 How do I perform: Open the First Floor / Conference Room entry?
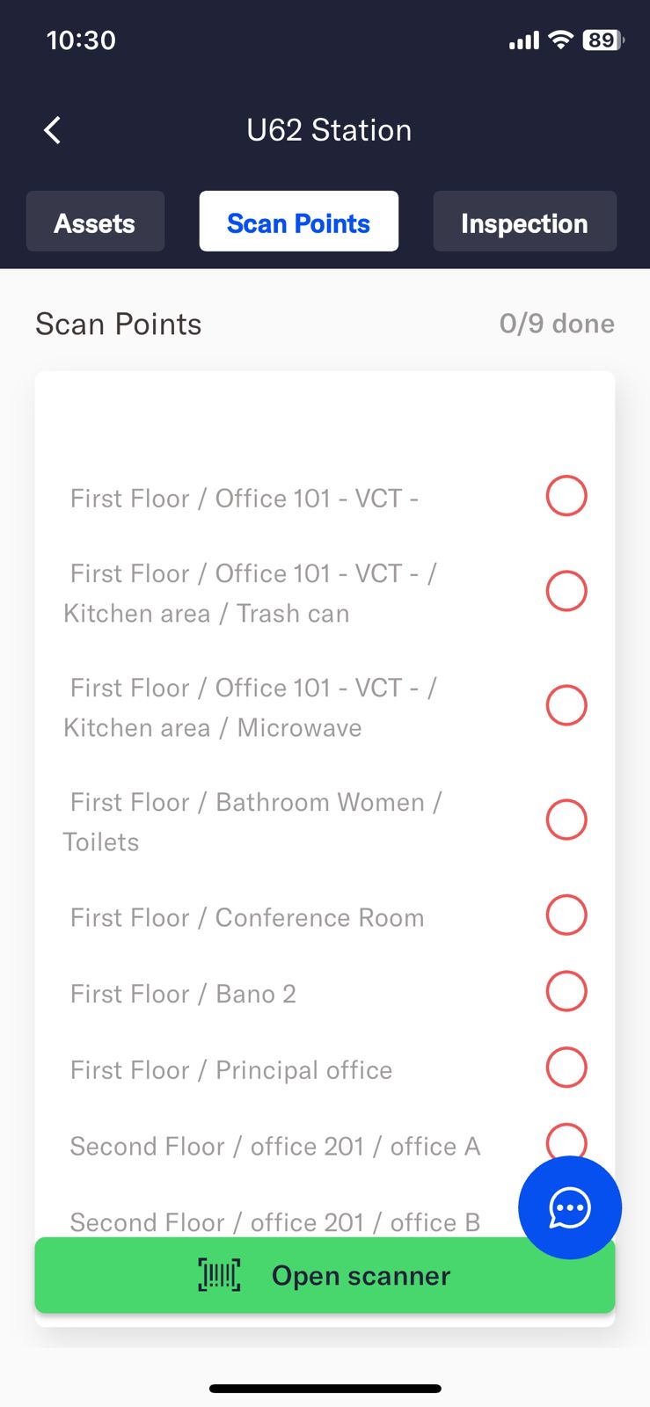247,918
